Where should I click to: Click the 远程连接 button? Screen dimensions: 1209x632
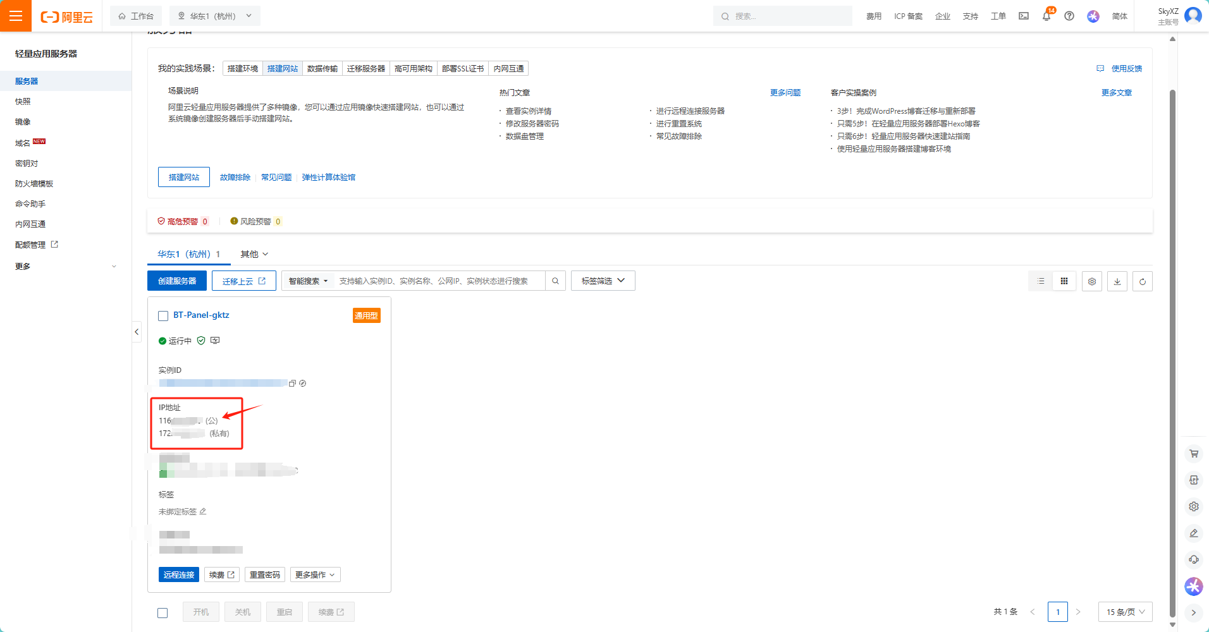tap(179, 574)
